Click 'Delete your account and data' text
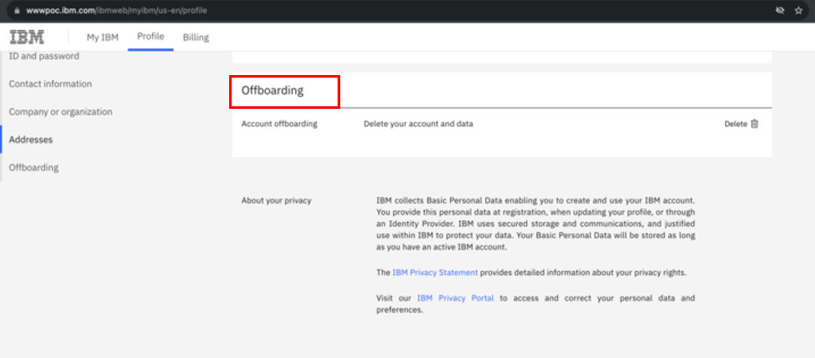 418,124
